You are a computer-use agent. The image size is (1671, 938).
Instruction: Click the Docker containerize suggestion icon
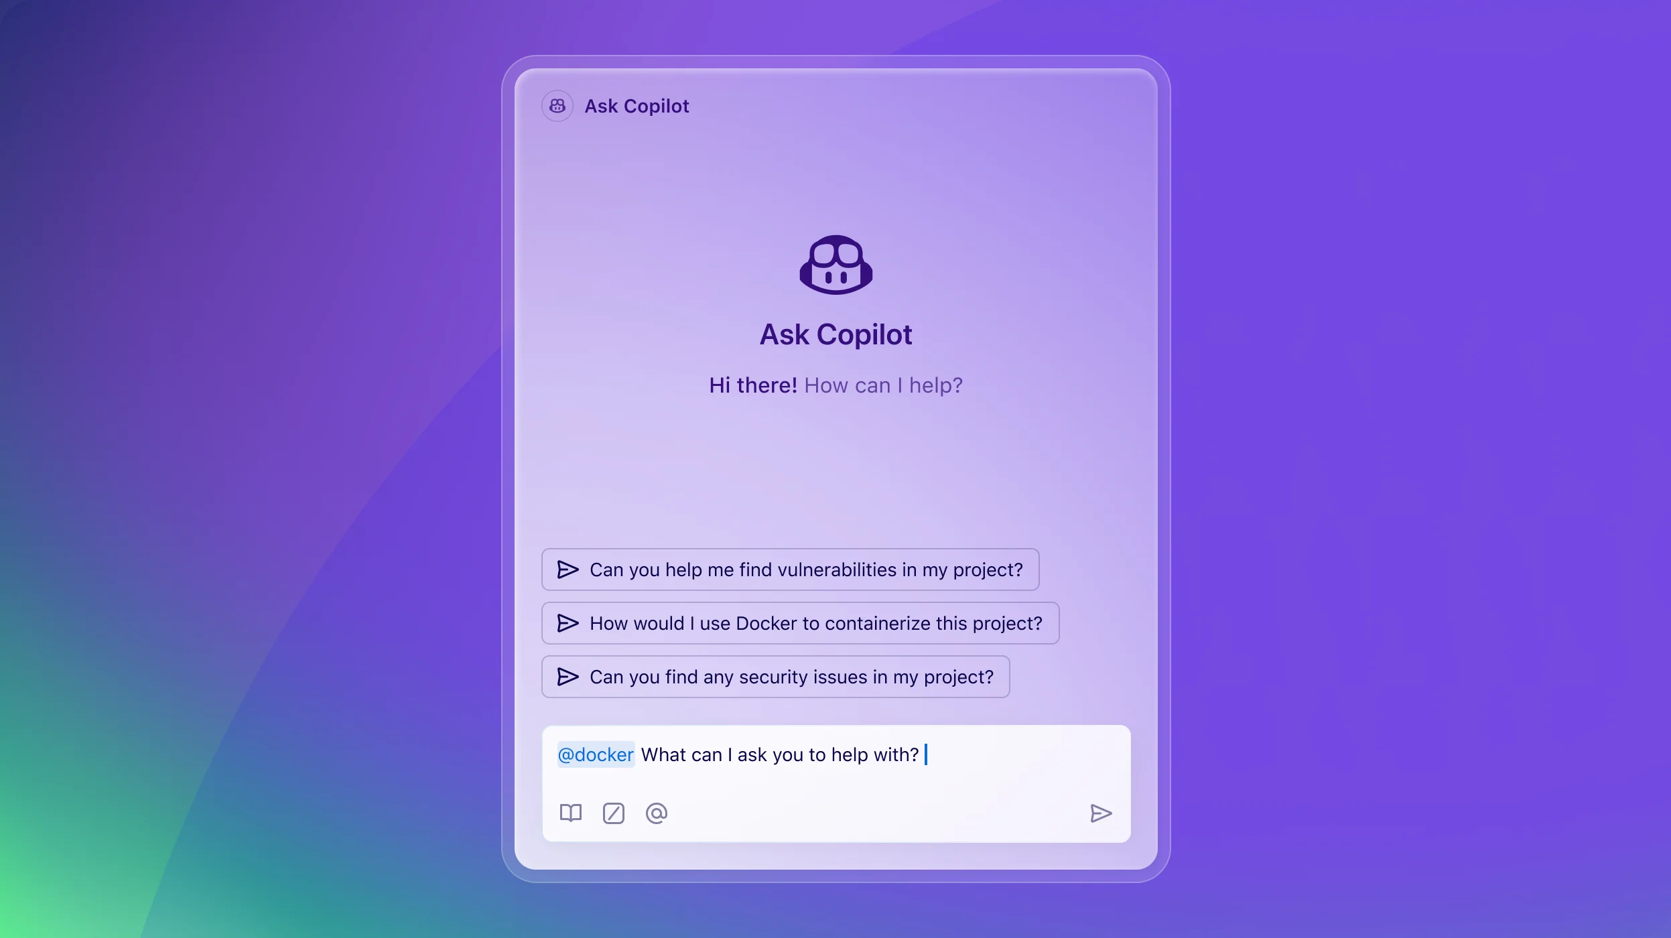[567, 622]
